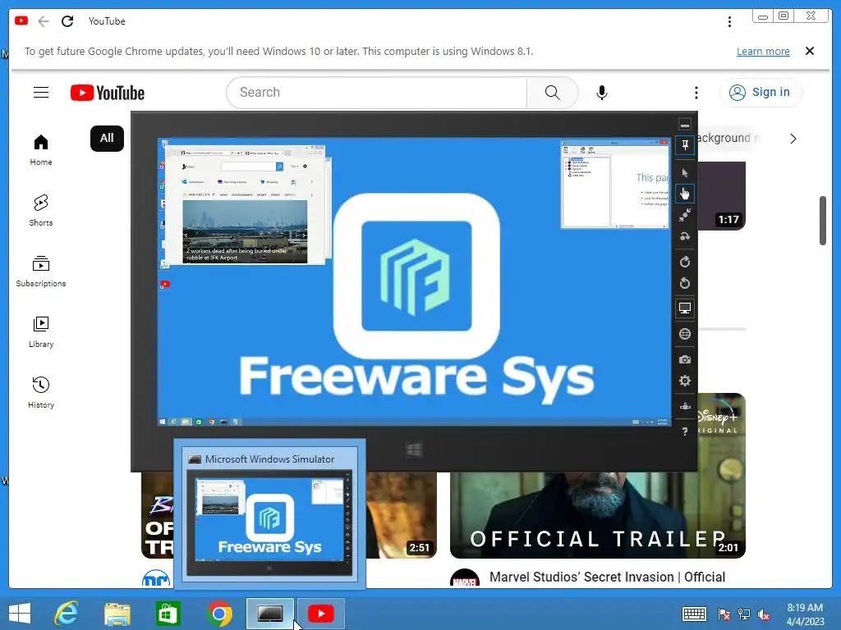The width and height of the screenshot is (841, 630).
Task: Open Learn more link about Chrome updates
Action: pos(763,52)
